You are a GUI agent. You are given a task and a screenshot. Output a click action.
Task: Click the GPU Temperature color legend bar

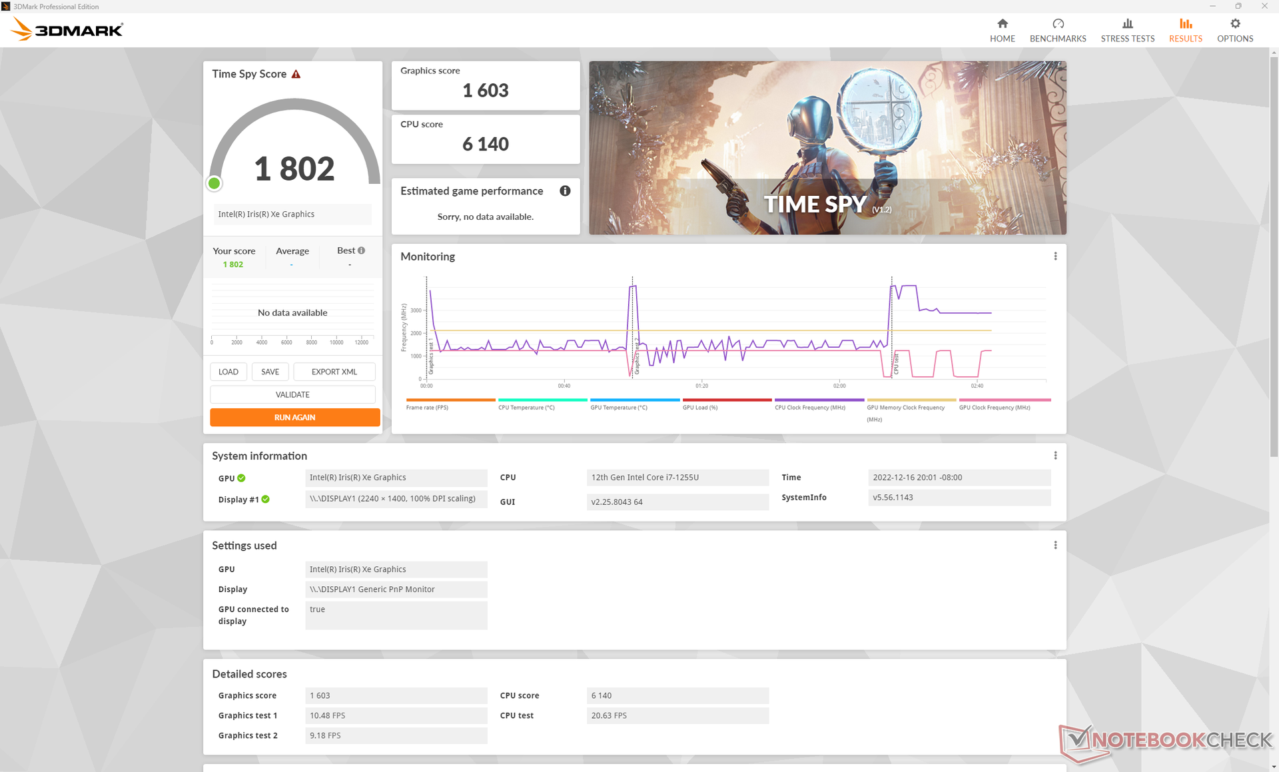coord(634,400)
